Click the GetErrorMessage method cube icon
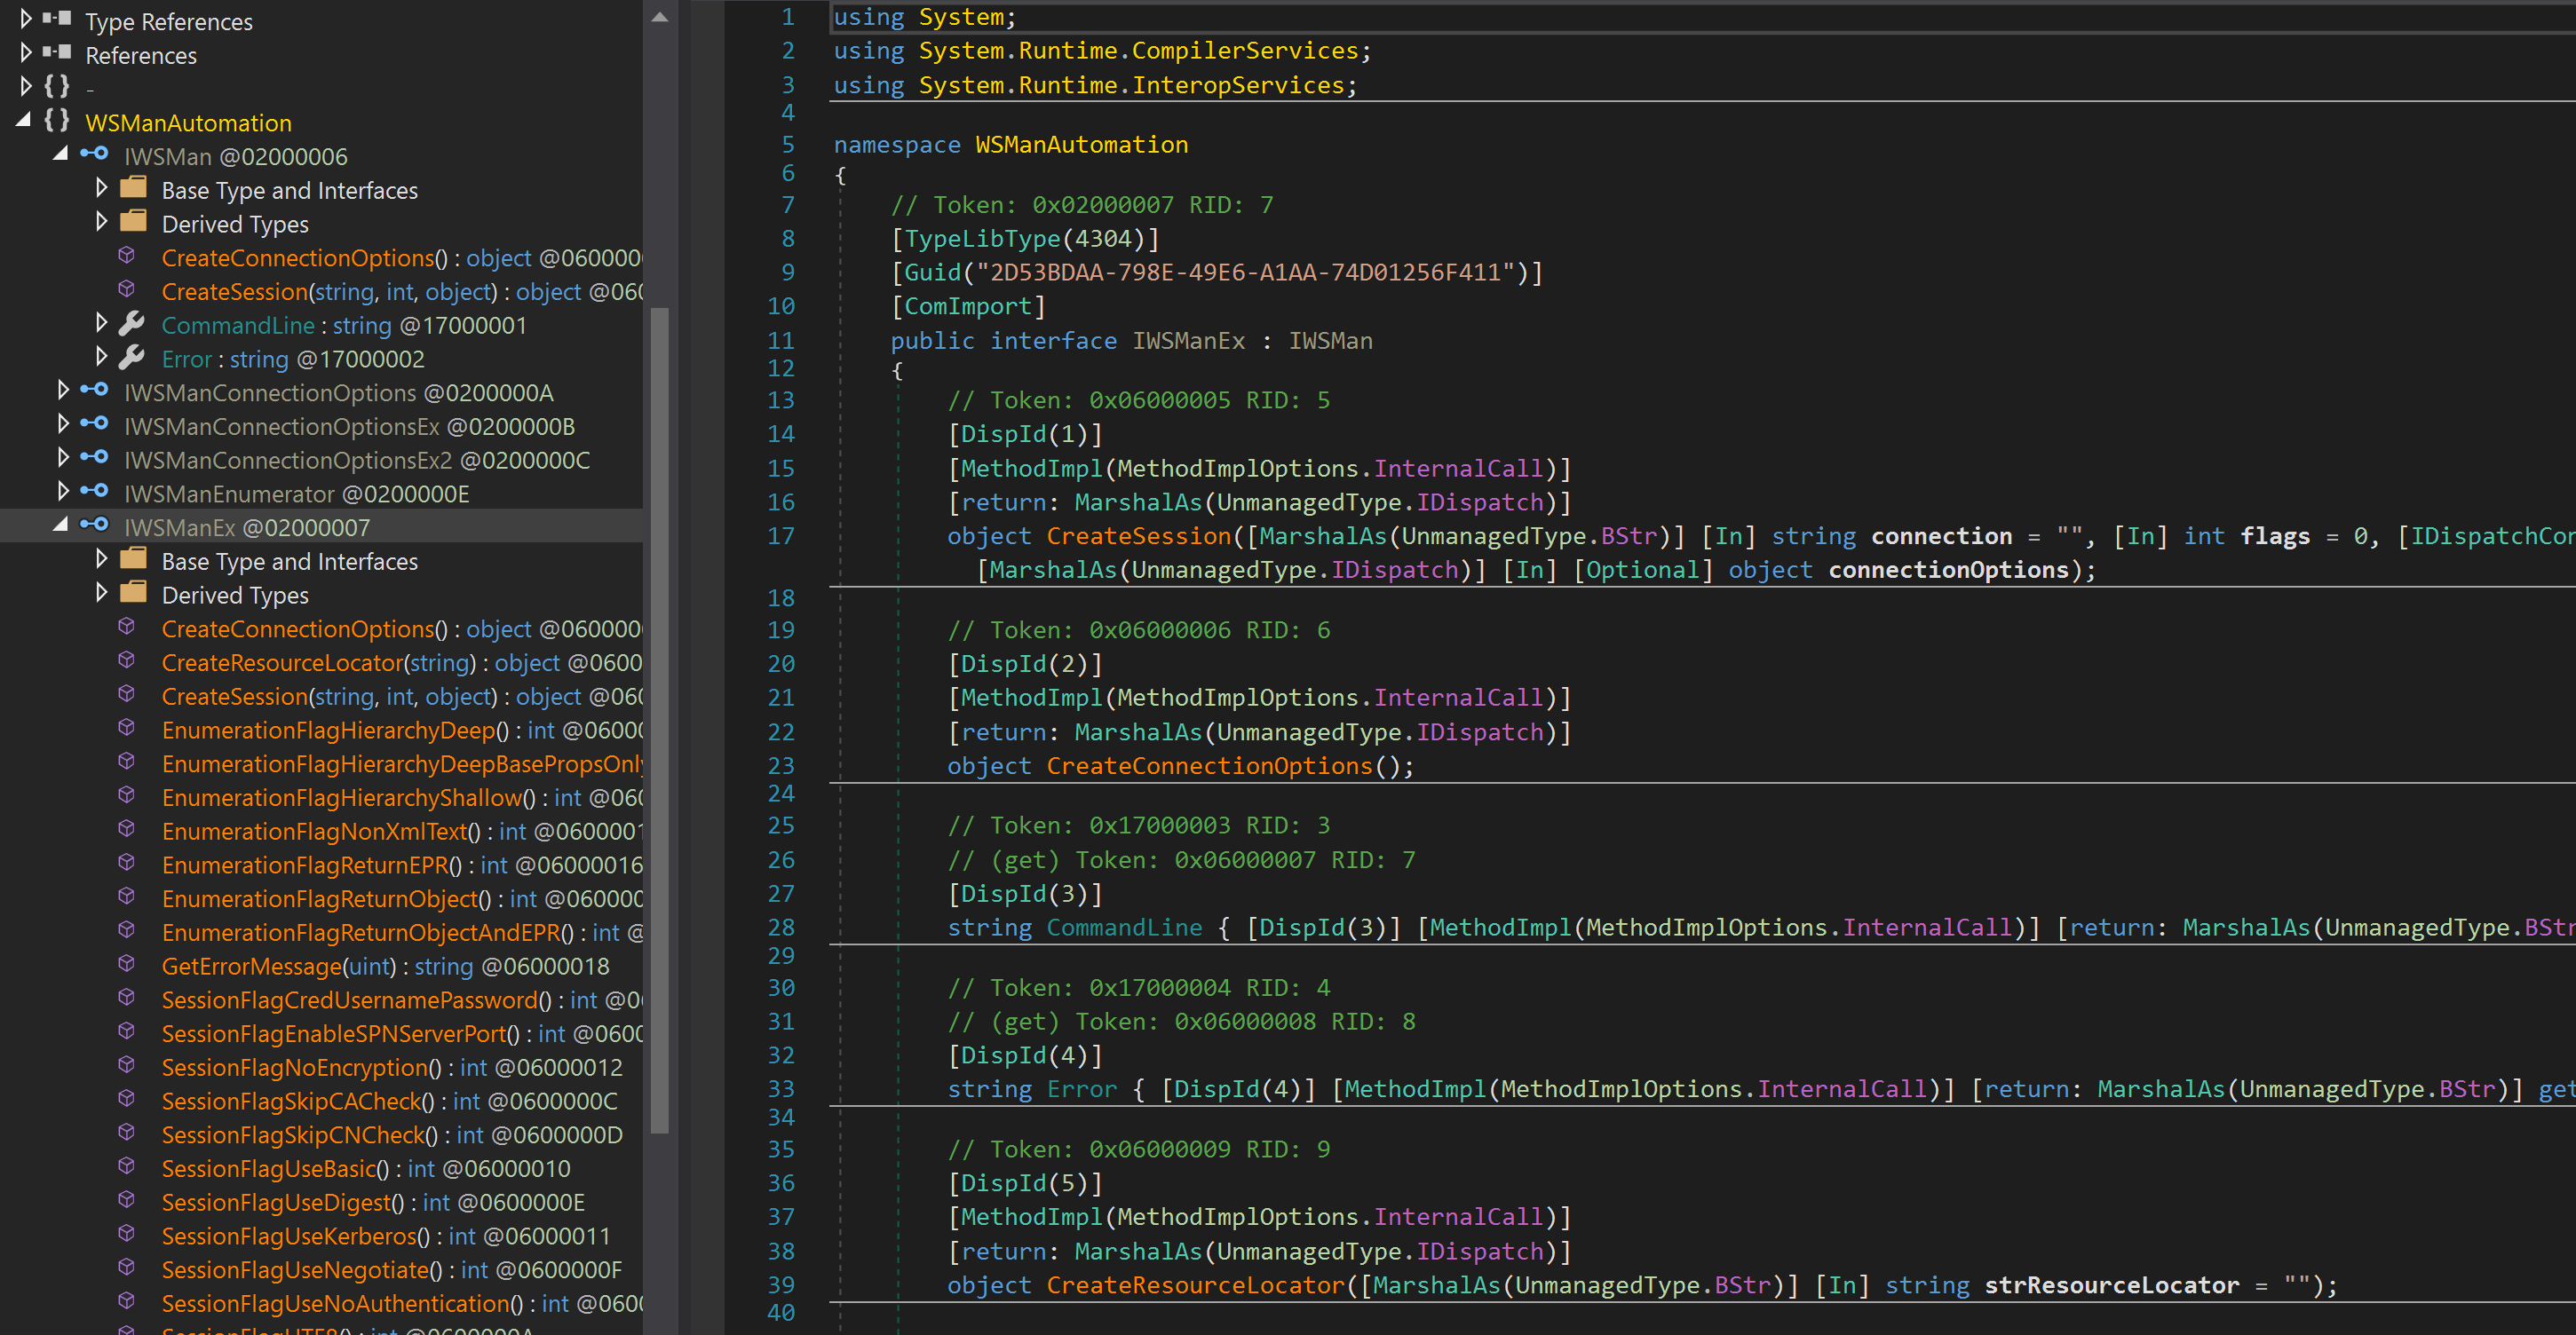The height and width of the screenshot is (1335, 2576). pyautogui.click(x=127, y=964)
